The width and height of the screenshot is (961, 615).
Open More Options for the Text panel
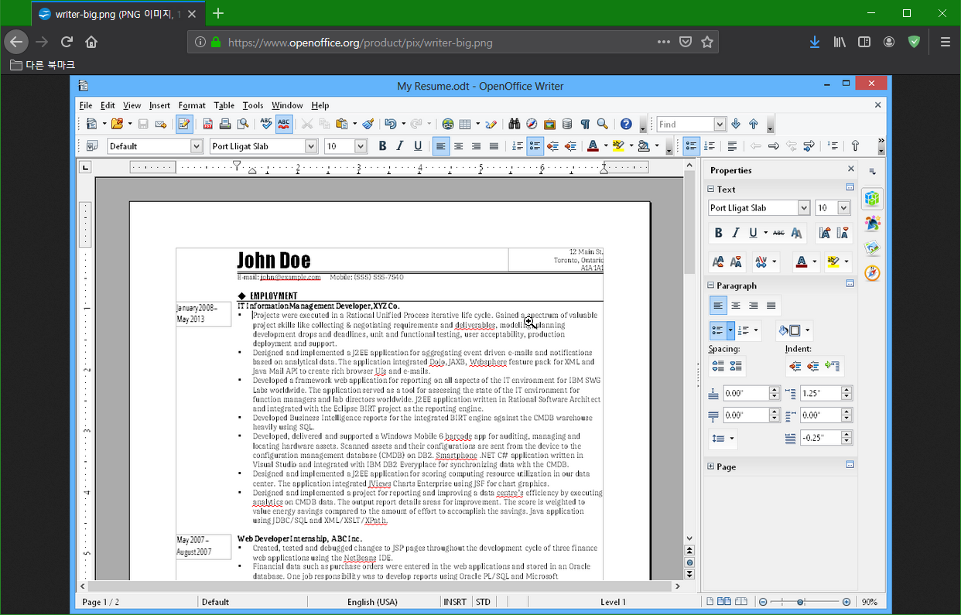point(850,187)
